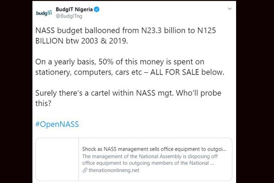
Task: Click the black area right of the tweet
Action: click(255, 91)
